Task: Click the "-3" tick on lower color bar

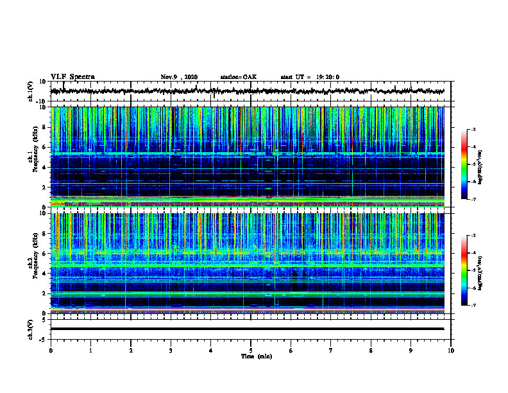Action: [x=472, y=236]
